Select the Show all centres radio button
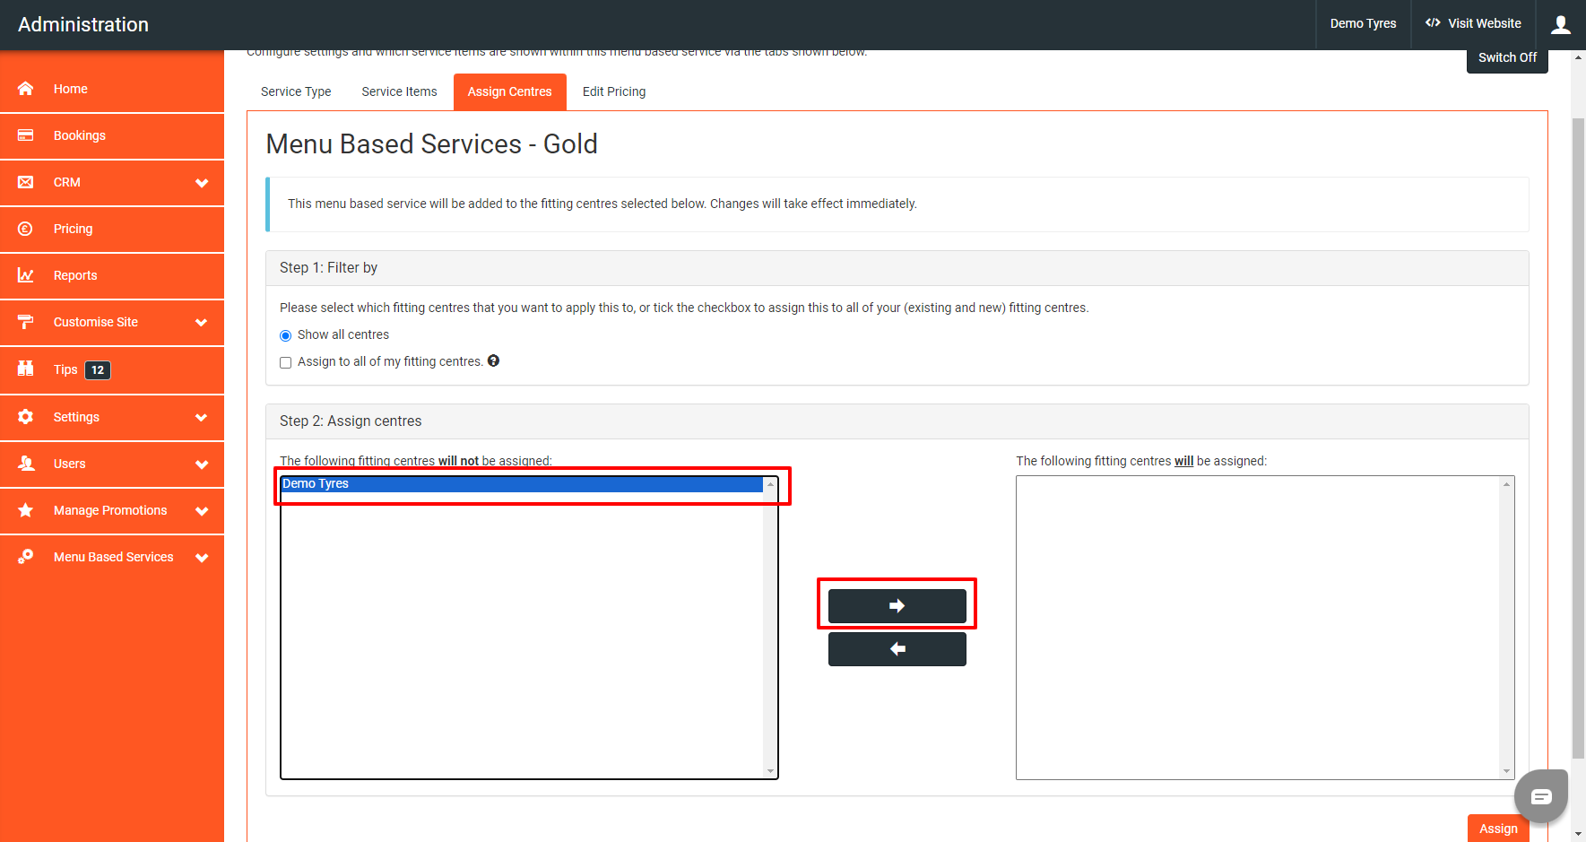The width and height of the screenshot is (1586, 842). [285, 334]
